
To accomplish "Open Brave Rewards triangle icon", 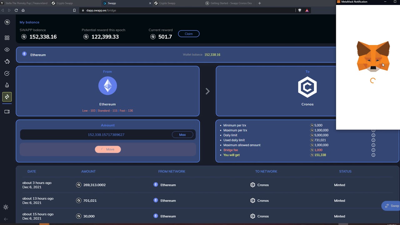I will 307,10.
